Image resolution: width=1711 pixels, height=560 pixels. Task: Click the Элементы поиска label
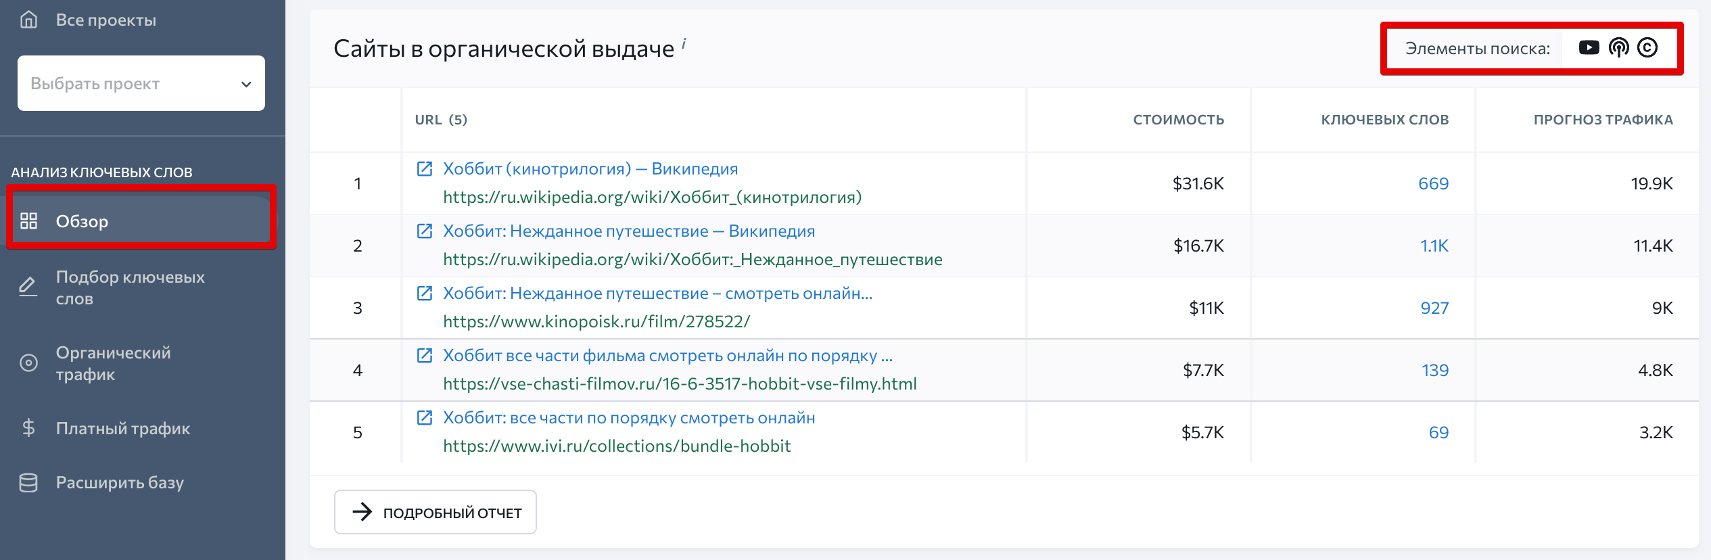click(x=1478, y=49)
